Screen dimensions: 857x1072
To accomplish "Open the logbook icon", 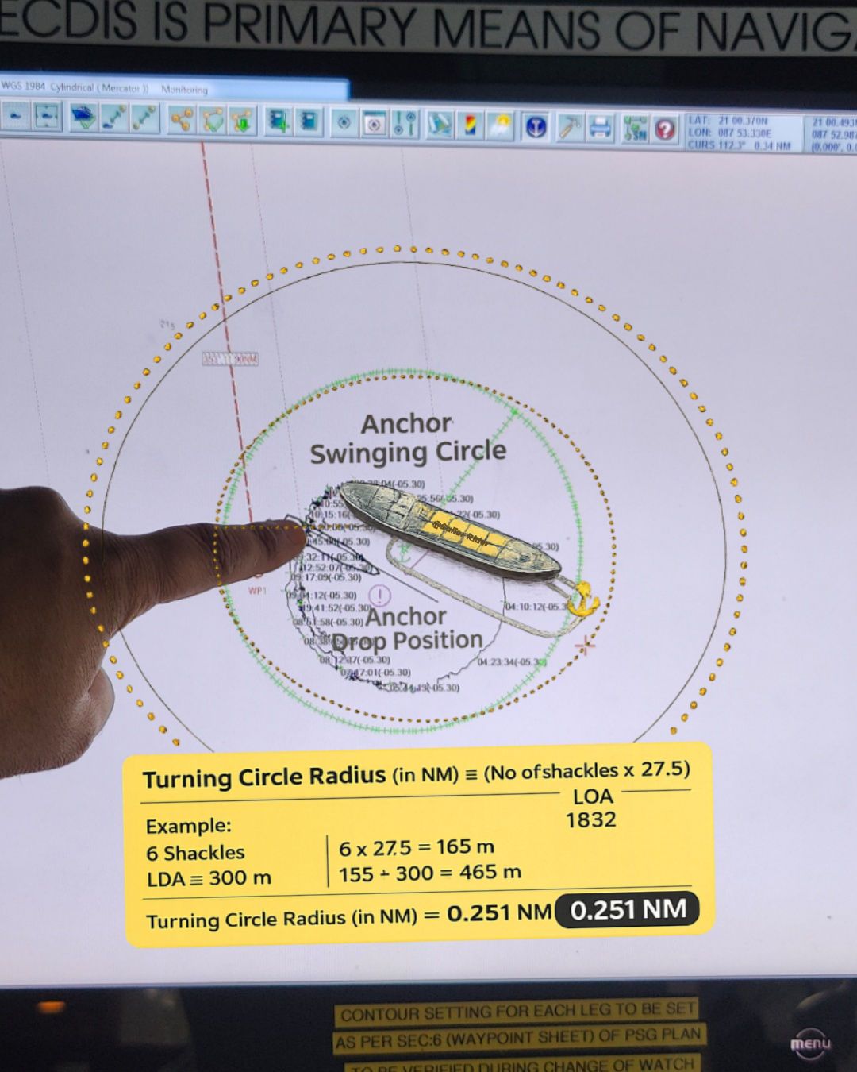I will [x=308, y=121].
